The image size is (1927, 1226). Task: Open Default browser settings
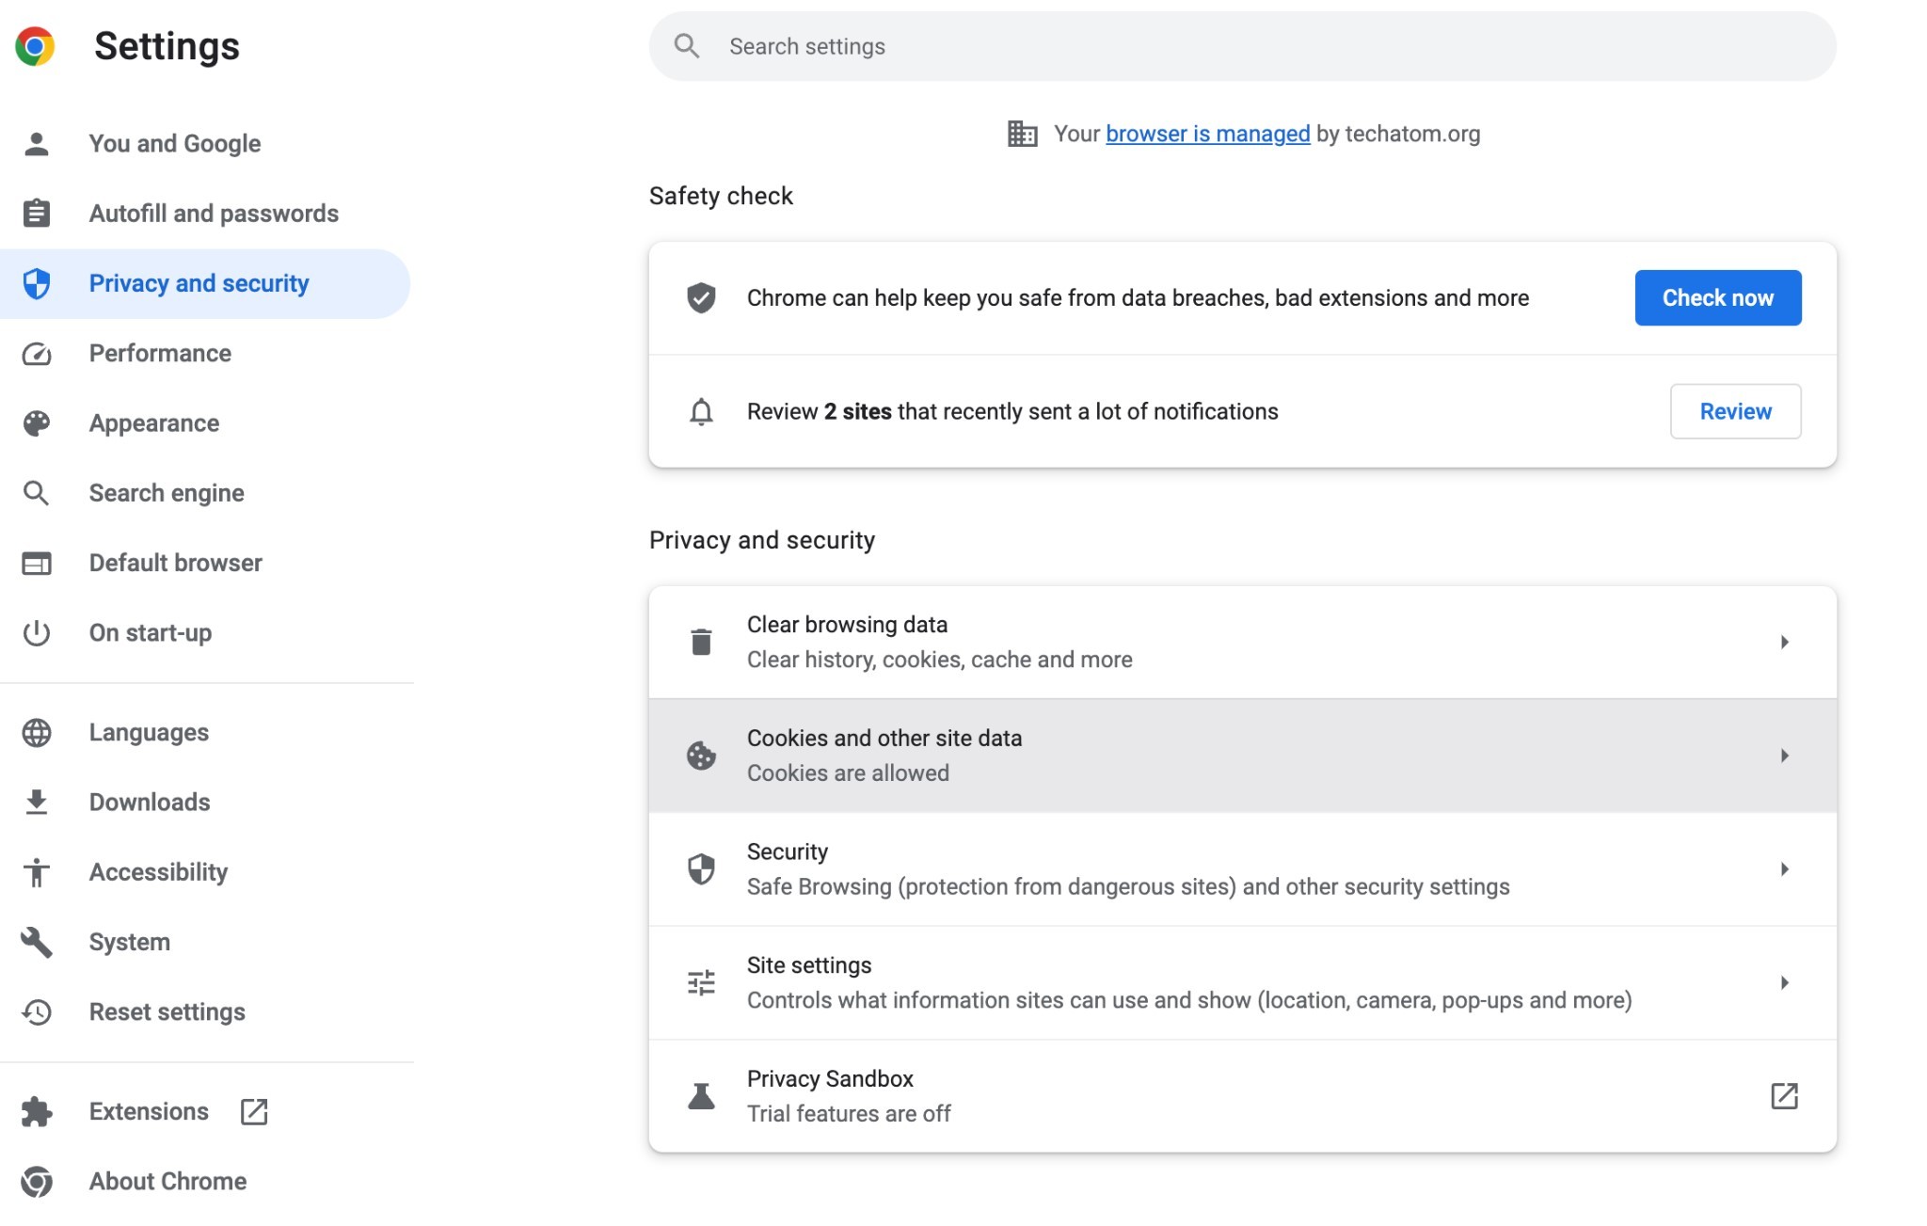(x=205, y=563)
